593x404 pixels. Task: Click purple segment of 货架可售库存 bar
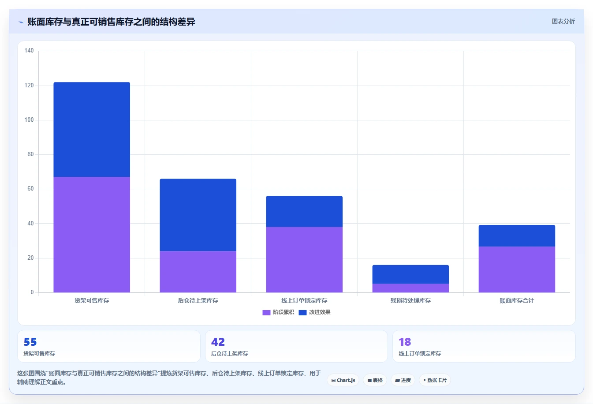pos(92,235)
